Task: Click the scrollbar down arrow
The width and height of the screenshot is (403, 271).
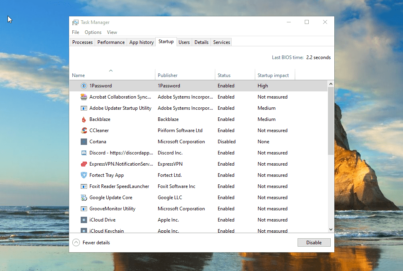Action: click(x=331, y=229)
